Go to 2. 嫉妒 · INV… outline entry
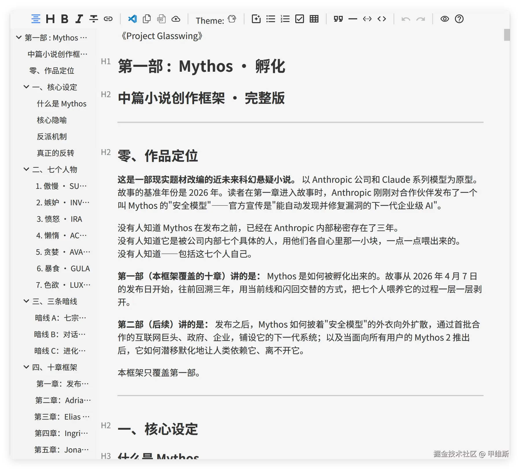Screen dimensions: 520x469 (63, 202)
